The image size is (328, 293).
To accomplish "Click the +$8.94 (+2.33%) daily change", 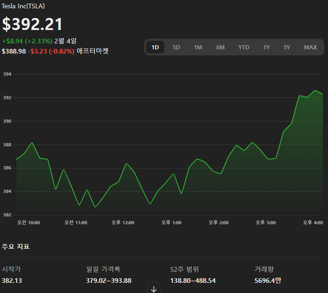I will [27, 41].
